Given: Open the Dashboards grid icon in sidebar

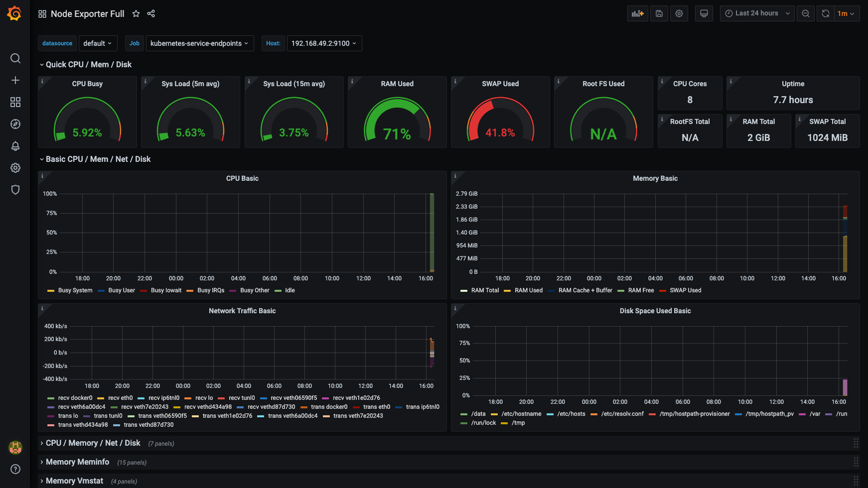Looking at the screenshot, I should pos(15,102).
